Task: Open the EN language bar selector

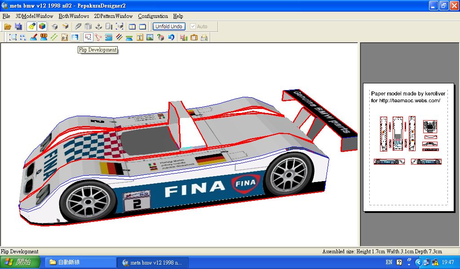Action: coord(389,262)
